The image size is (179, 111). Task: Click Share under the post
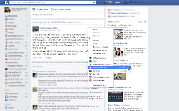click(x=40, y=58)
